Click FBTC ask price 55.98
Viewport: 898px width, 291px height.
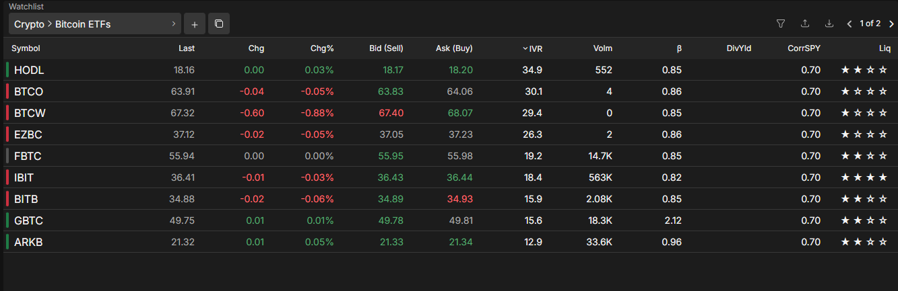(460, 156)
